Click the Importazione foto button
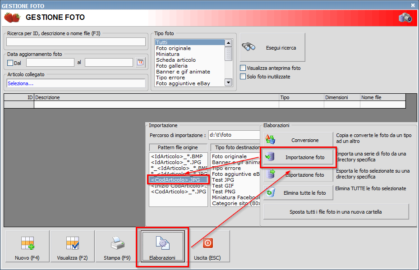Viewport: 419px width, 270px height. (298, 157)
